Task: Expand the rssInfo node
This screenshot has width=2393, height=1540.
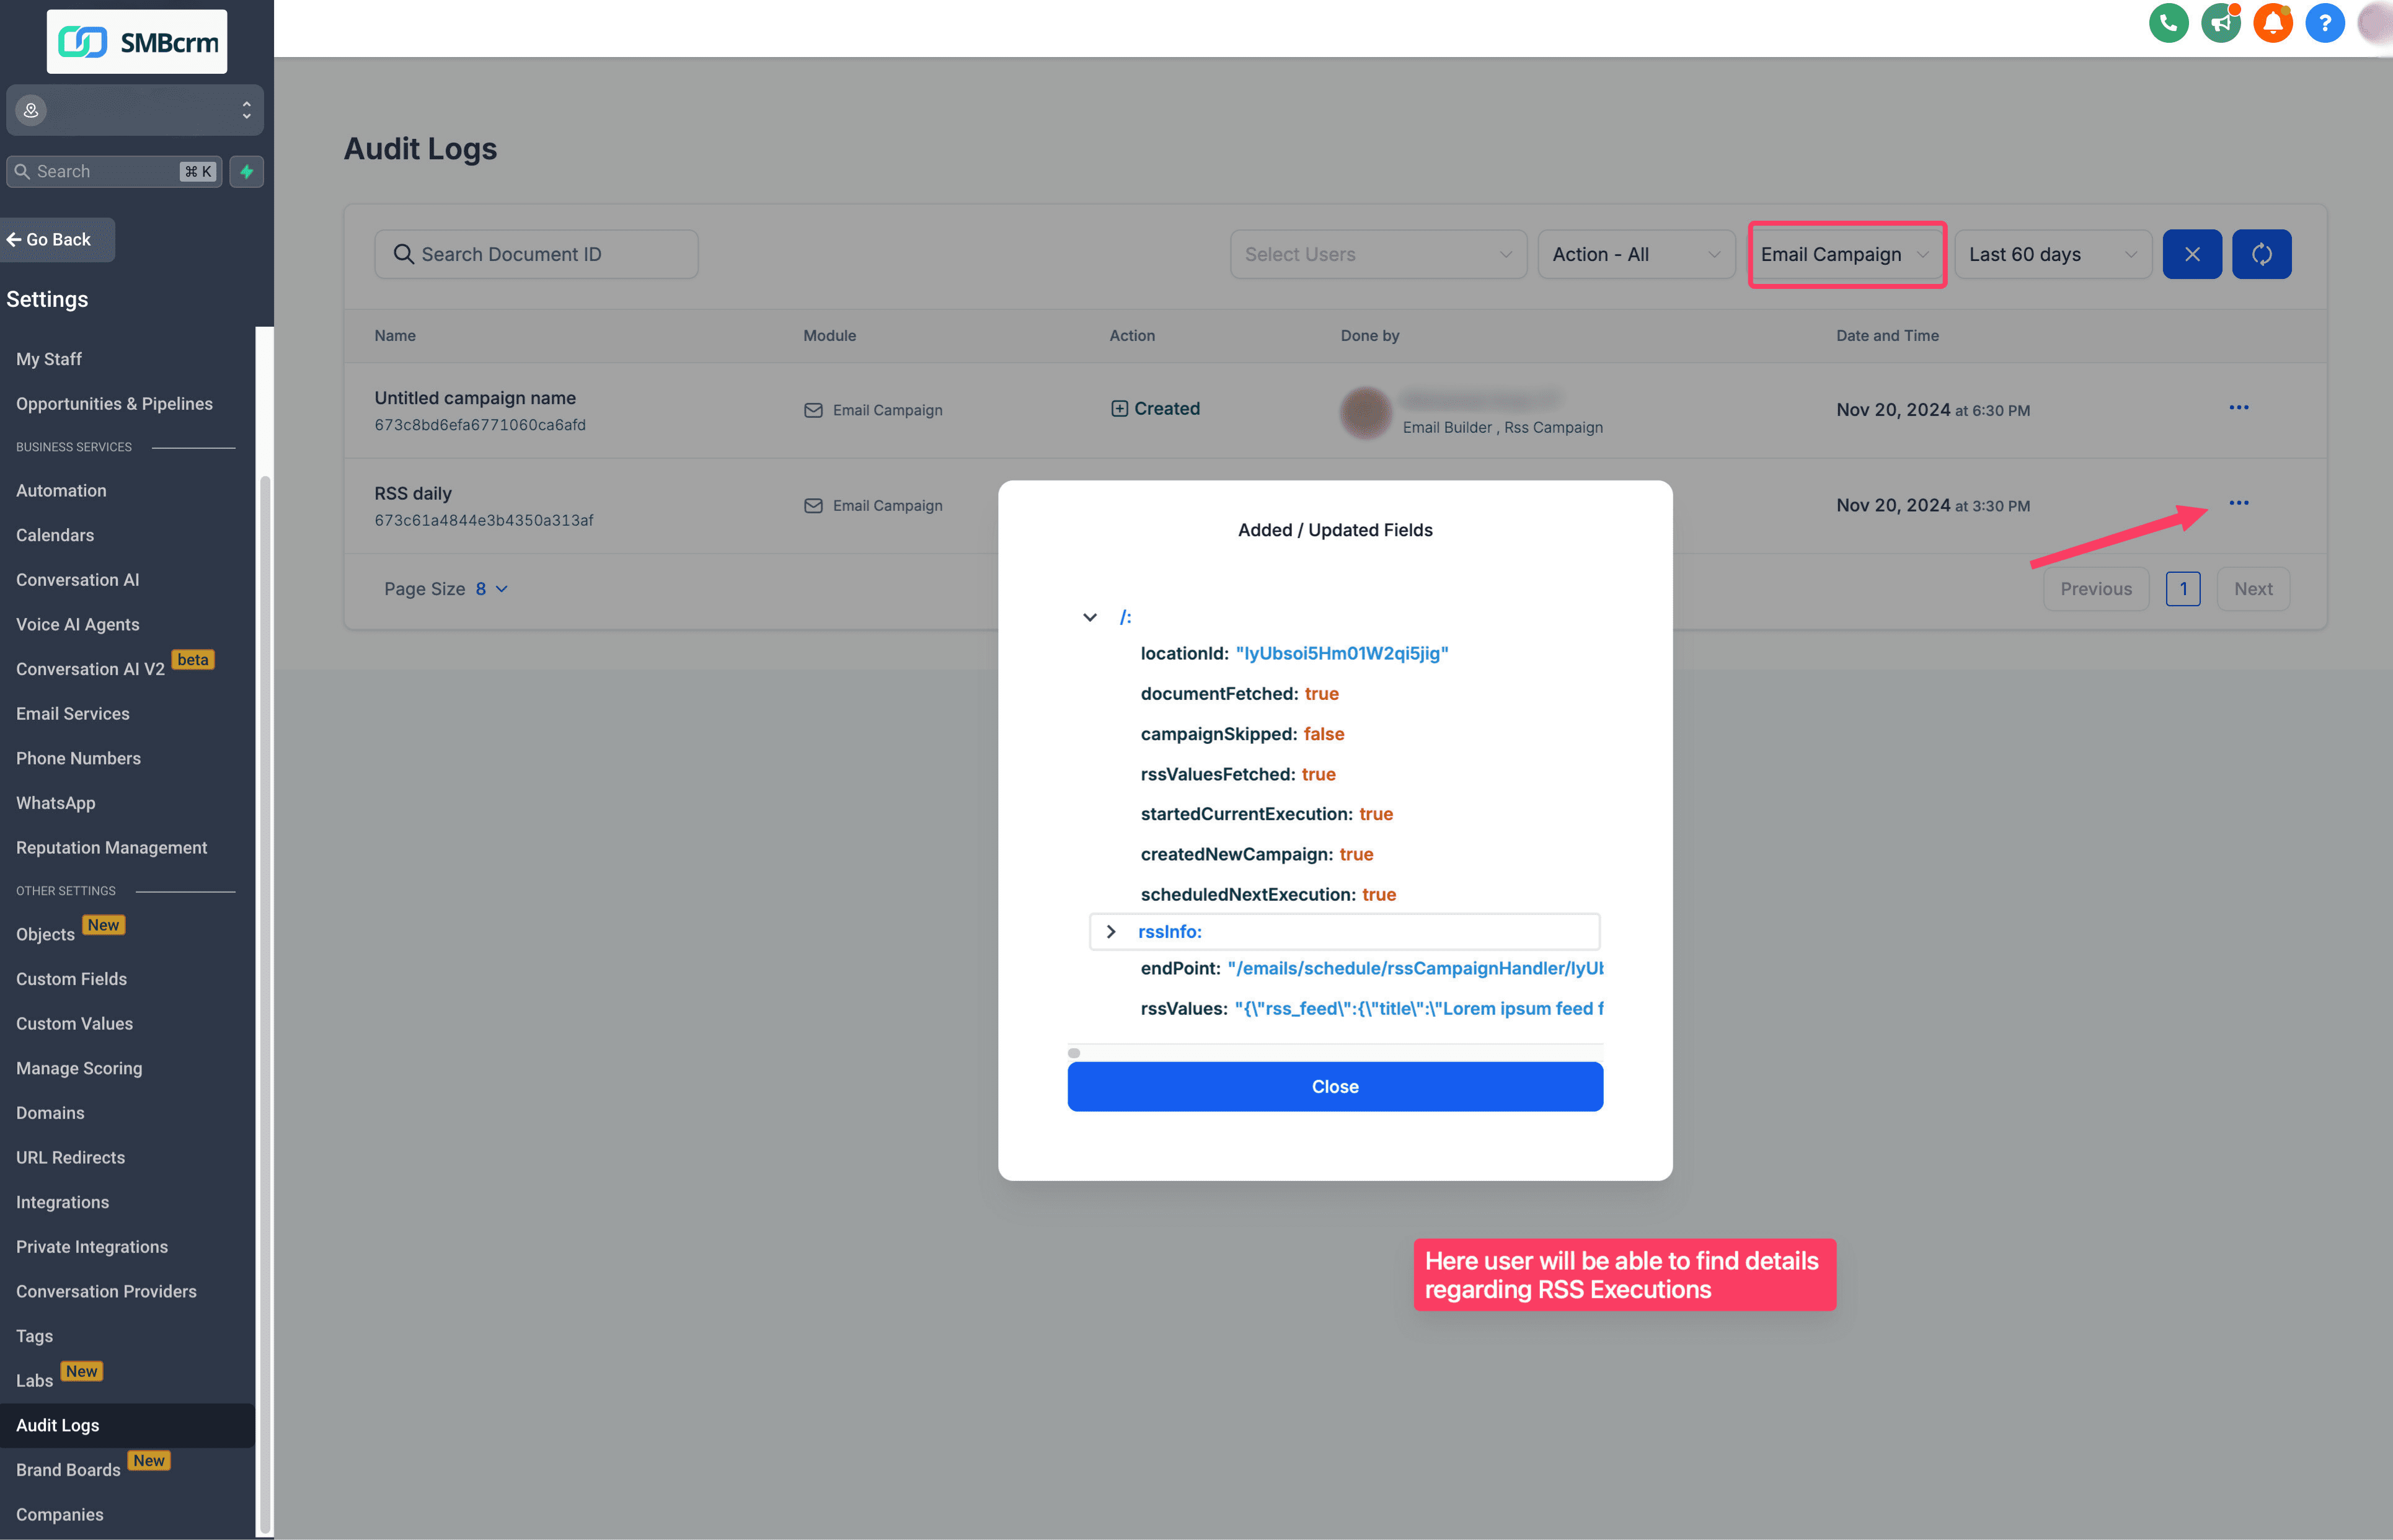Action: point(1110,931)
